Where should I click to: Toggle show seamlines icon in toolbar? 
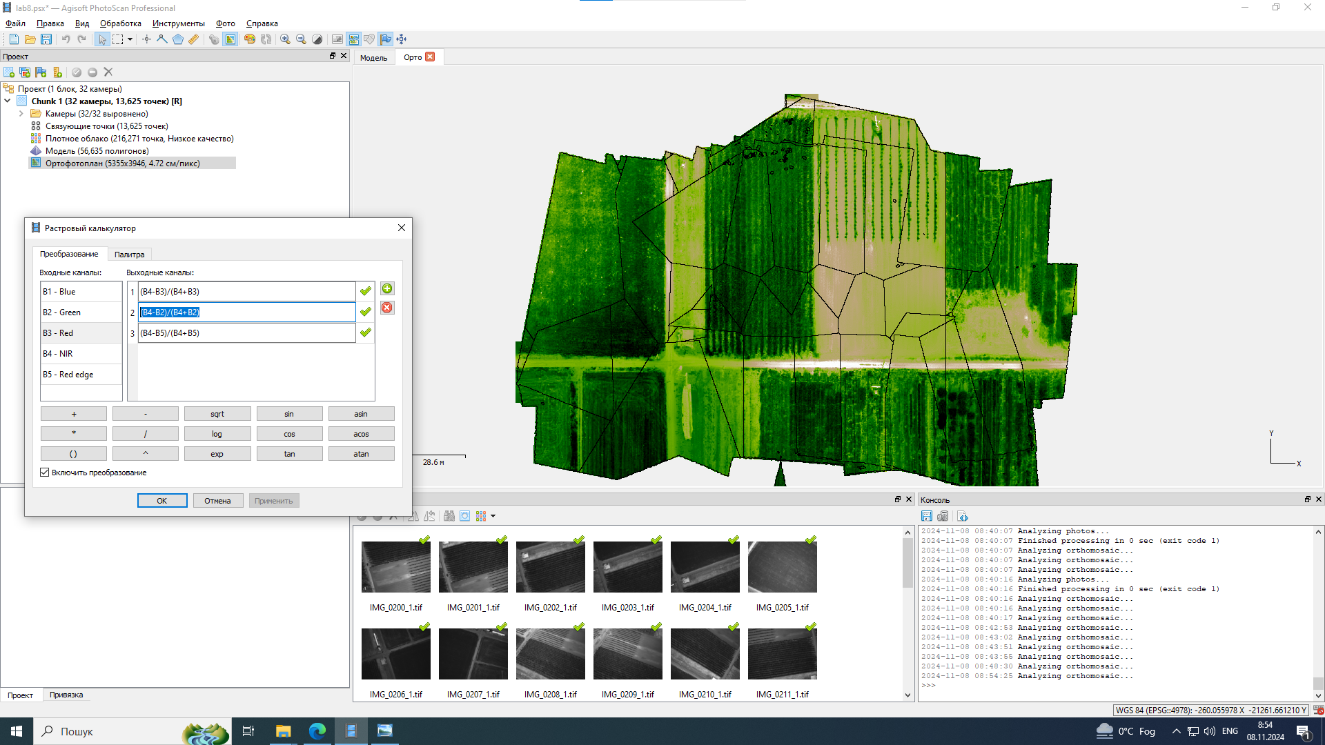pyautogui.click(x=353, y=39)
